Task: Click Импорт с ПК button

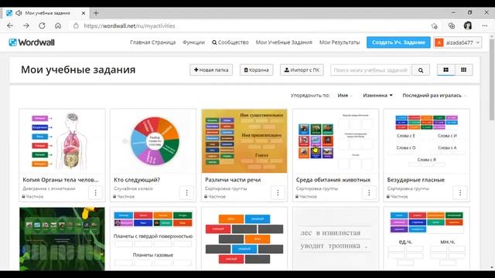Action: point(302,70)
